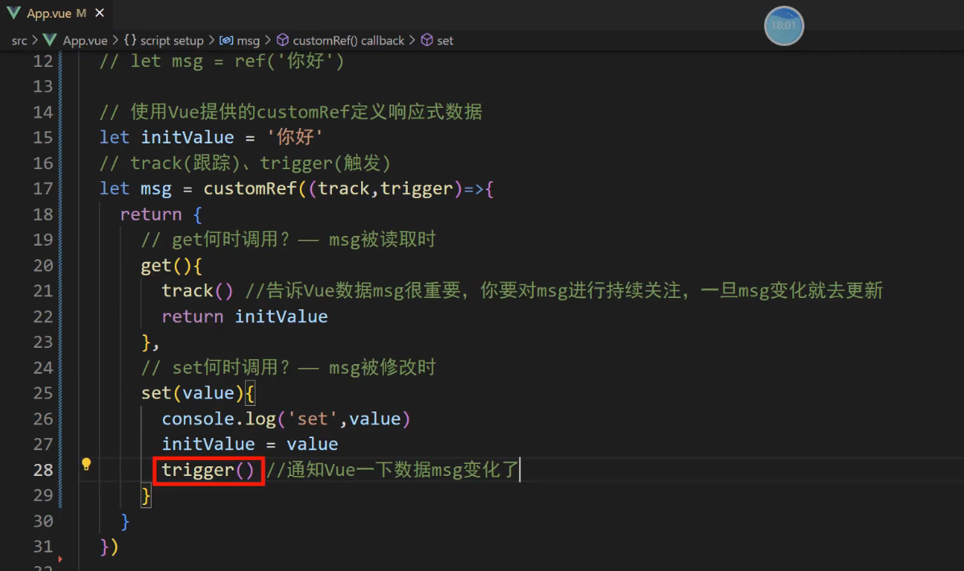The image size is (964, 571).
Task: Open the App.vue breadcrumb item
Action: (85, 40)
